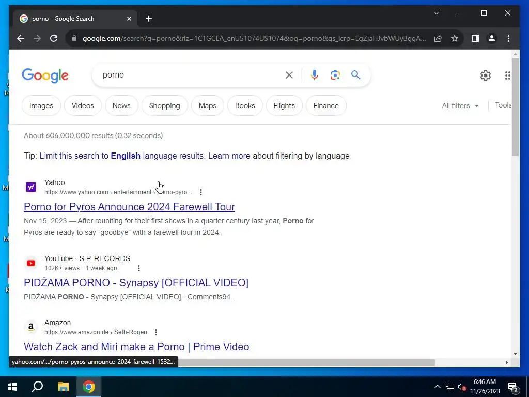The height and width of the screenshot is (397, 529).
Task: Close the Google Search tab
Action: (x=129, y=19)
